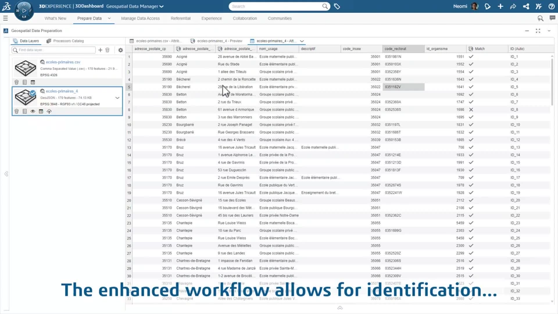
Task: Toggle visibility eye of ecoles-primaires_4 layer
Action: 33,112
